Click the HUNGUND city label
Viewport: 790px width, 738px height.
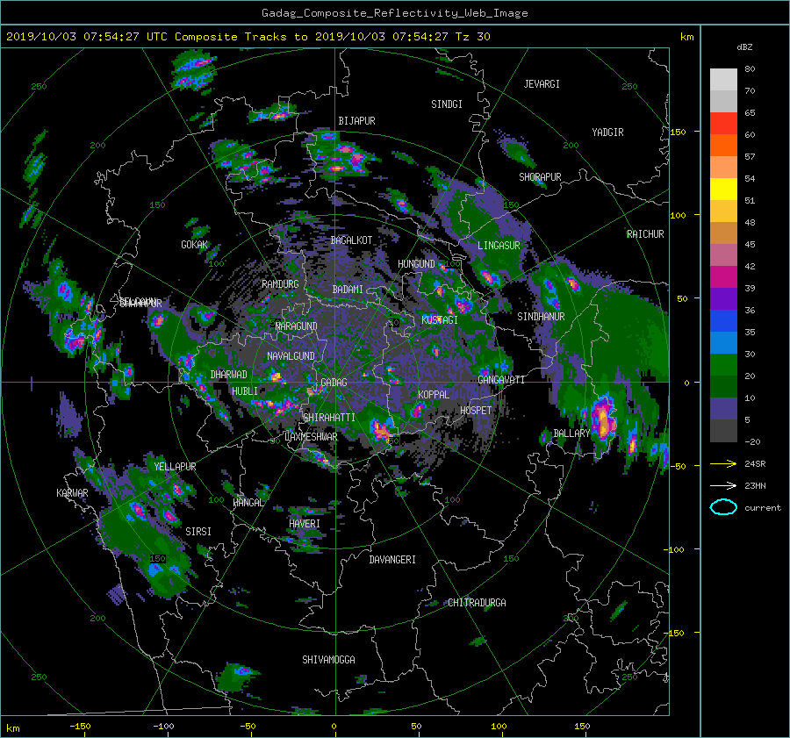(416, 264)
